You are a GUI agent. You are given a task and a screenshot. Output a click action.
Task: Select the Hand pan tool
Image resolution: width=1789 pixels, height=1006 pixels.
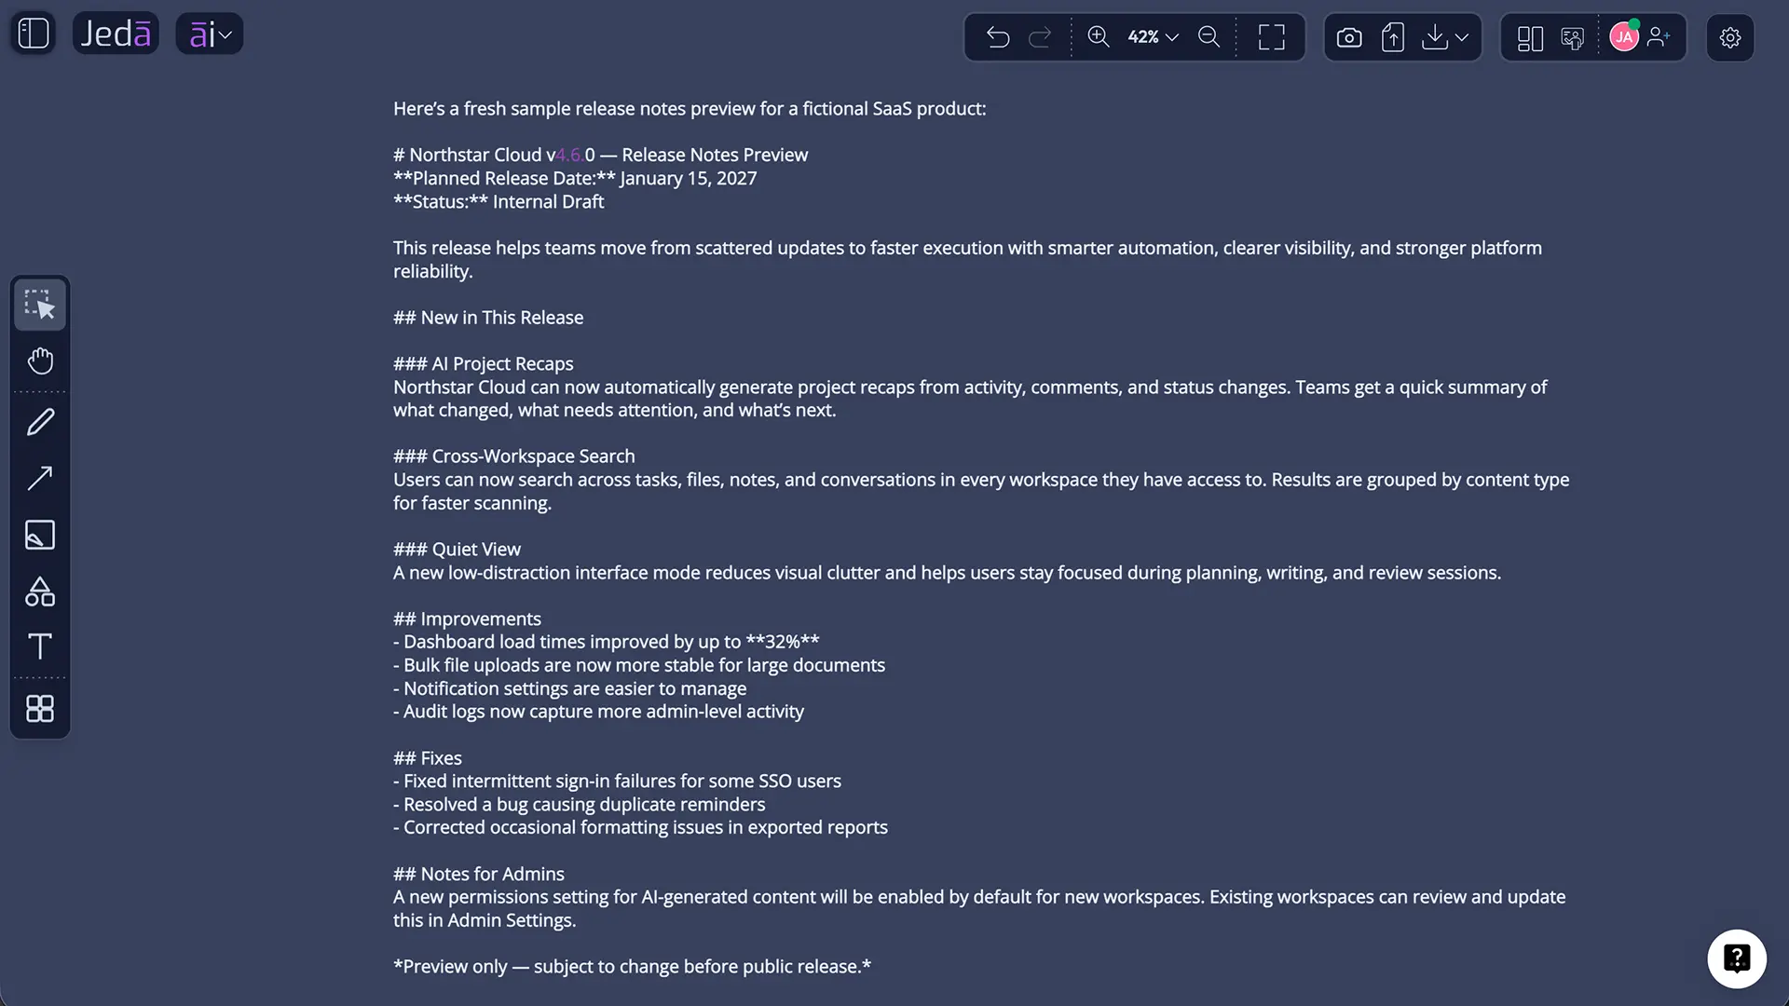click(x=40, y=361)
